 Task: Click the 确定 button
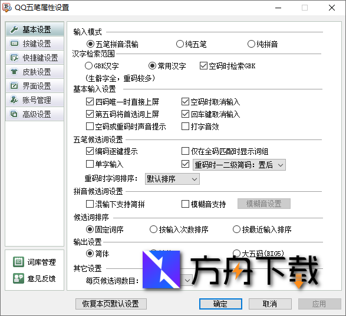click(220, 304)
